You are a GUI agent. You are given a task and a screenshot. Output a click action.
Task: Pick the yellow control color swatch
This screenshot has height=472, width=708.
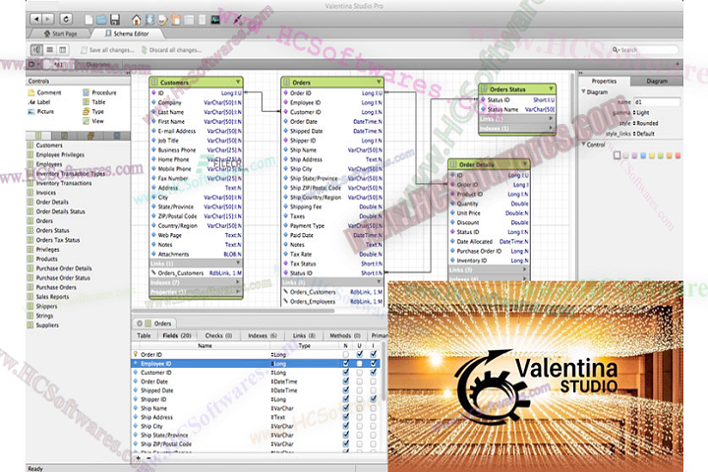tap(652, 155)
